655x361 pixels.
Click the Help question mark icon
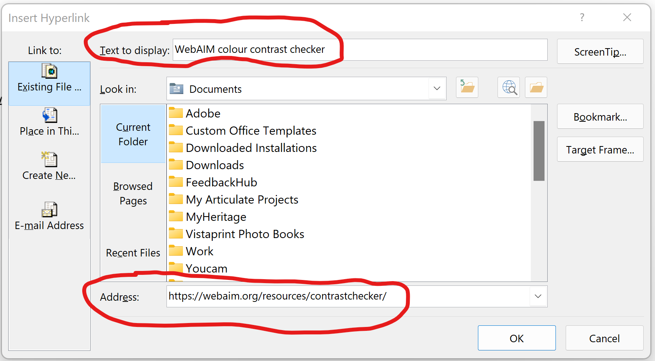click(582, 17)
